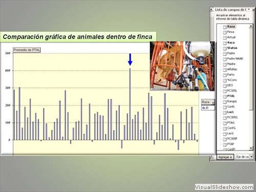Viewport: 256px width, 192px height.
Task: Open the field list title dropdown arrow
Action: (x=249, y=9)
